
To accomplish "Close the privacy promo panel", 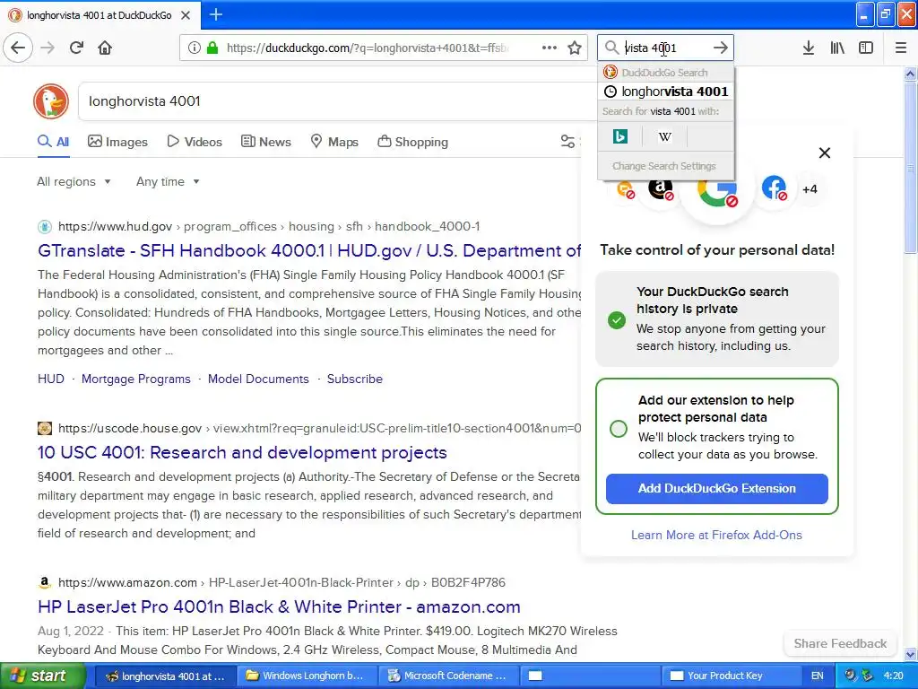I will click(x=825, y=153).
